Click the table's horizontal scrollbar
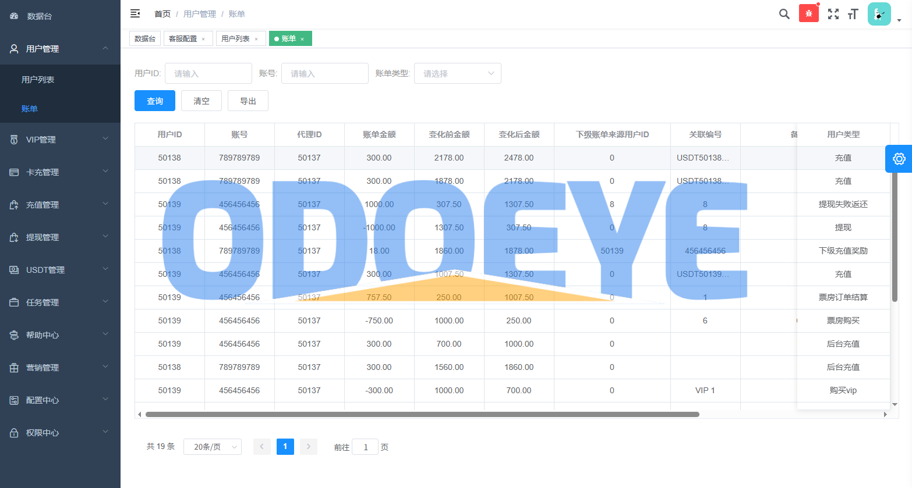Screen dimensions: 912x488 tap(422, 415)
